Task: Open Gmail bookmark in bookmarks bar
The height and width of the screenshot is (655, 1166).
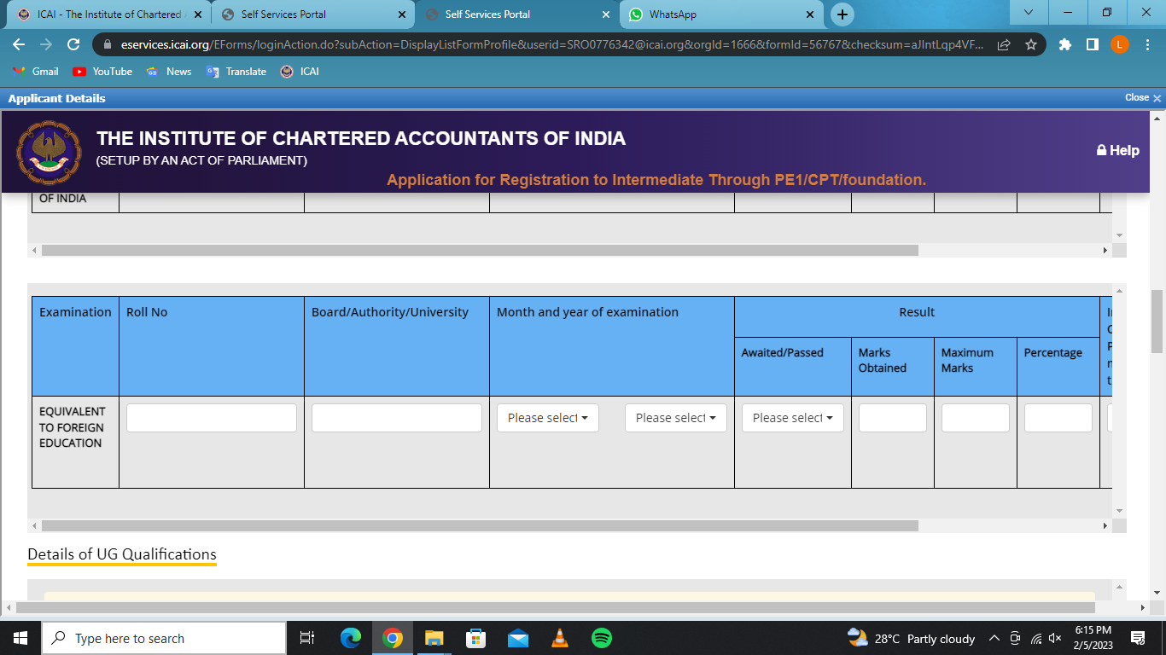Action: [x=36, y=72]
